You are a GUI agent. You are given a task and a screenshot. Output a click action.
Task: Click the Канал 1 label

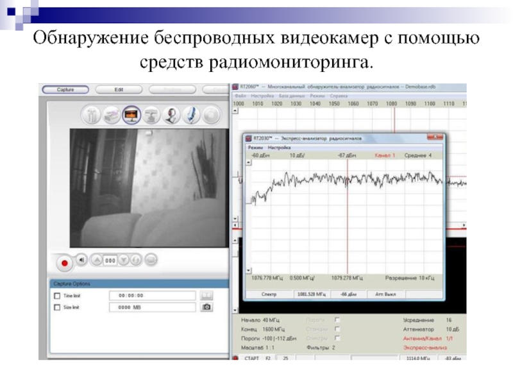click(x=385, y=155)
